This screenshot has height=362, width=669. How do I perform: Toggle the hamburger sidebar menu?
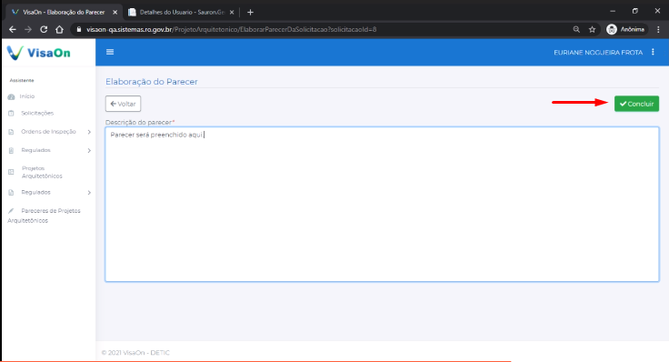point(110,52)
